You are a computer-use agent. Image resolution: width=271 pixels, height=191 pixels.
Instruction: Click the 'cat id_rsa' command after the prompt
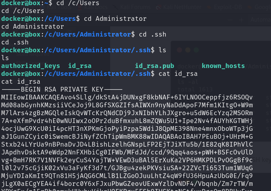tap(178, 74)
